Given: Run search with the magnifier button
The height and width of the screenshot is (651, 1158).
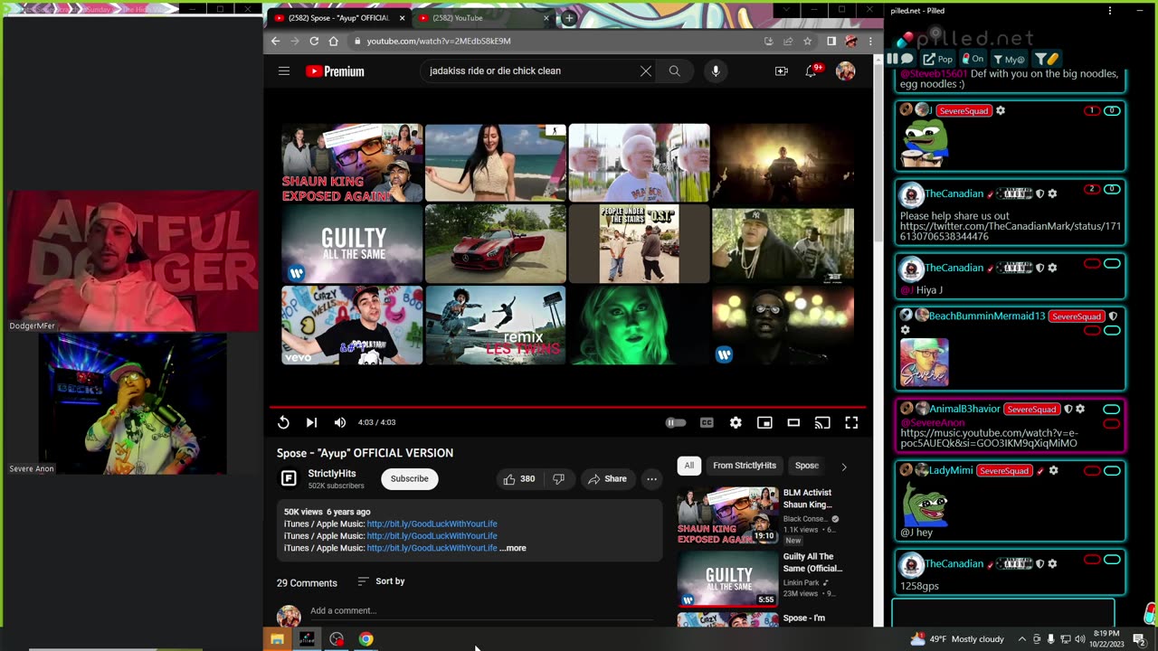Looking at the screenshot, I should pos(674,71).
